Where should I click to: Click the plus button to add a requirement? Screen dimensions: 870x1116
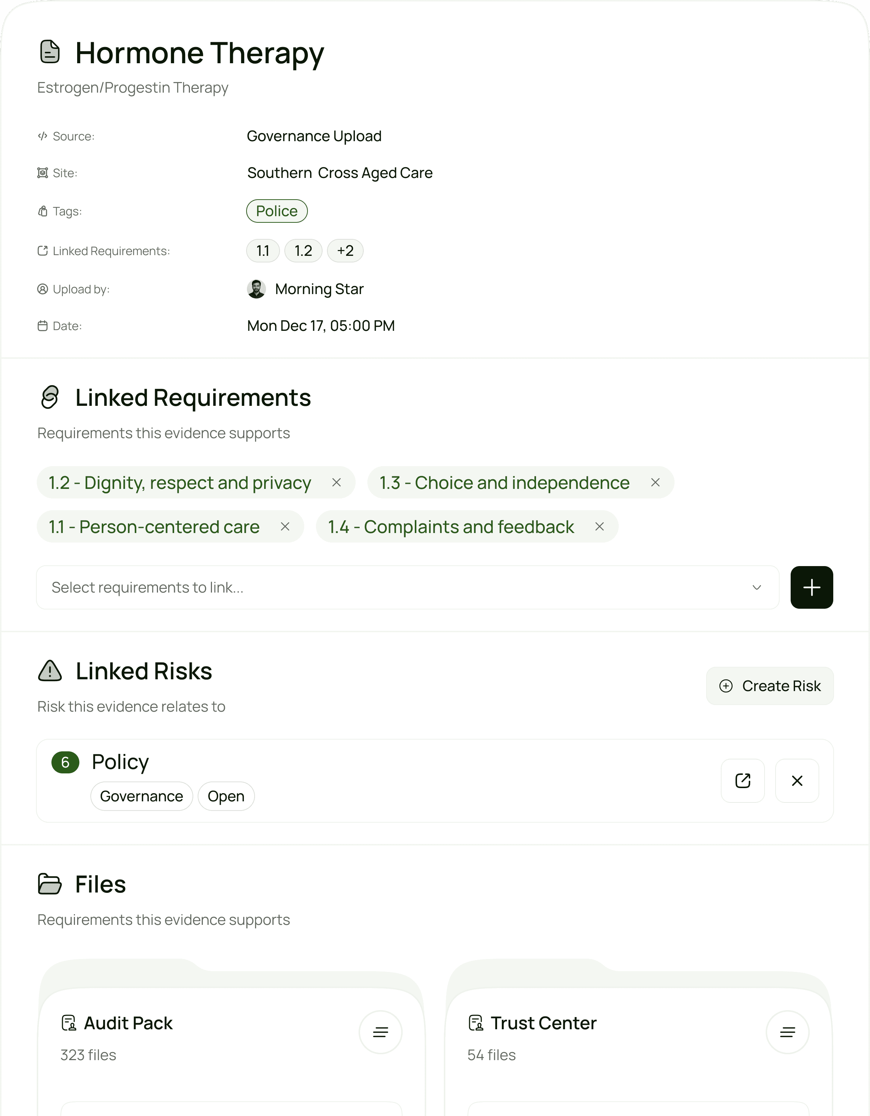811,587
